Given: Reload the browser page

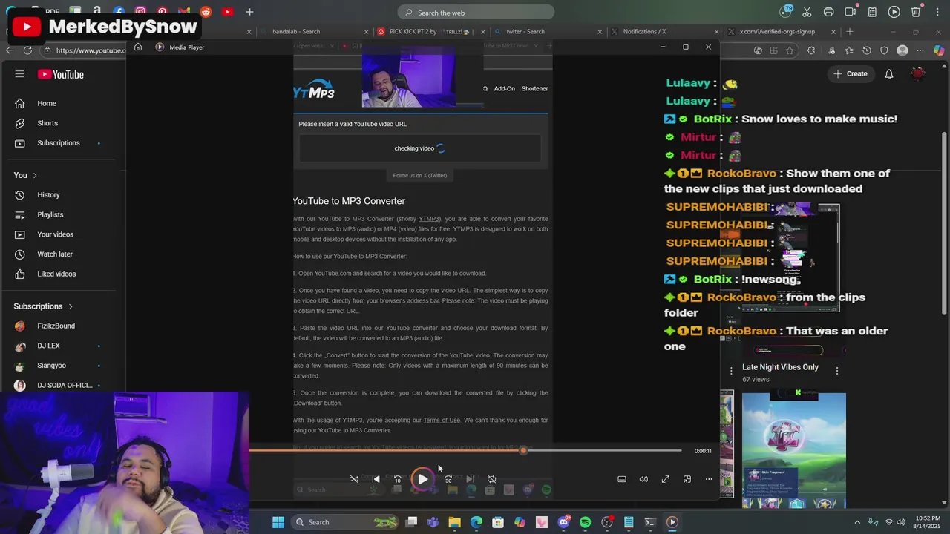Looking at the screenshot, I should point(27,50).
